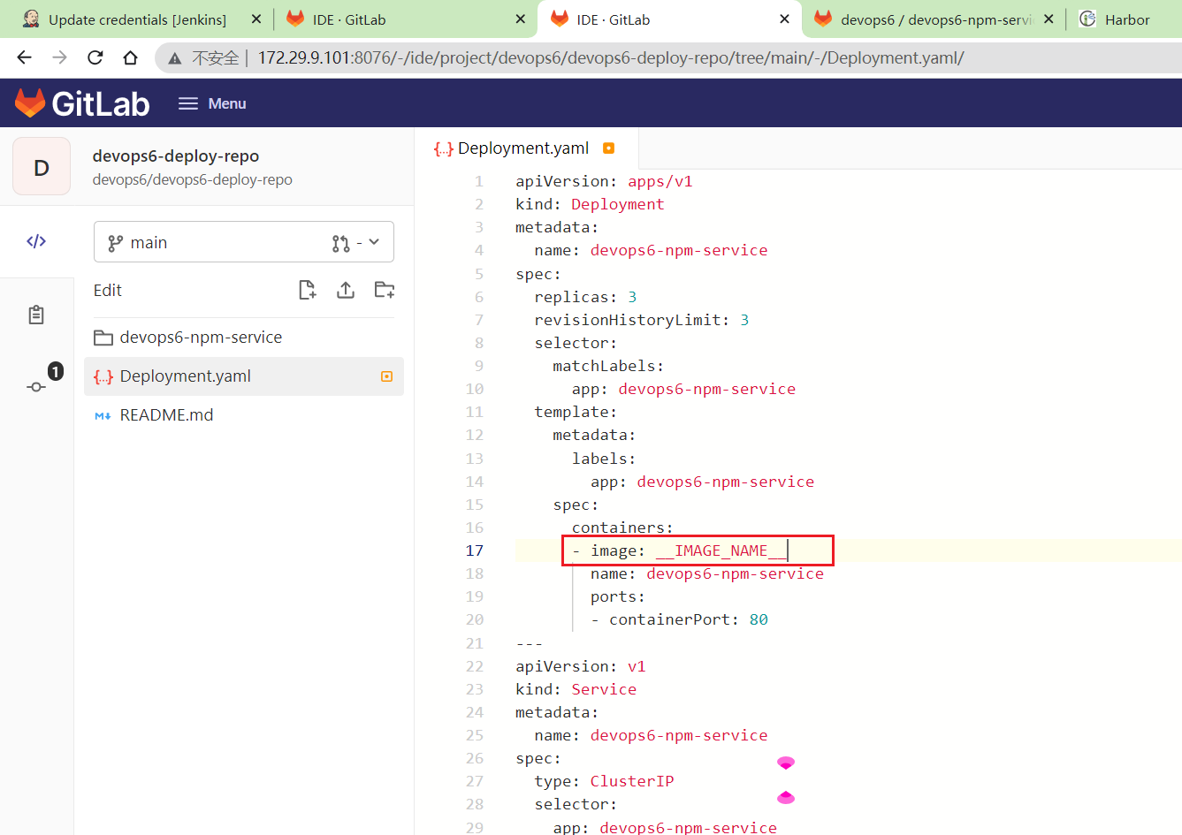The height and width of the screenshot is (835, 1182).
Task: Click the browser back arrow
Action: point(24,57)
